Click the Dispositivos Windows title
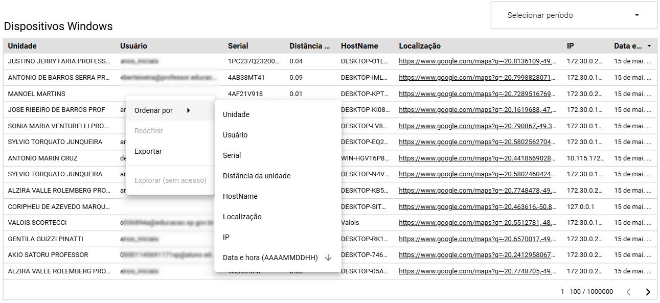 58,27
